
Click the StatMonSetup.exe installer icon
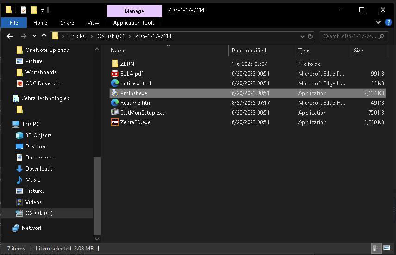coord(115,113)
